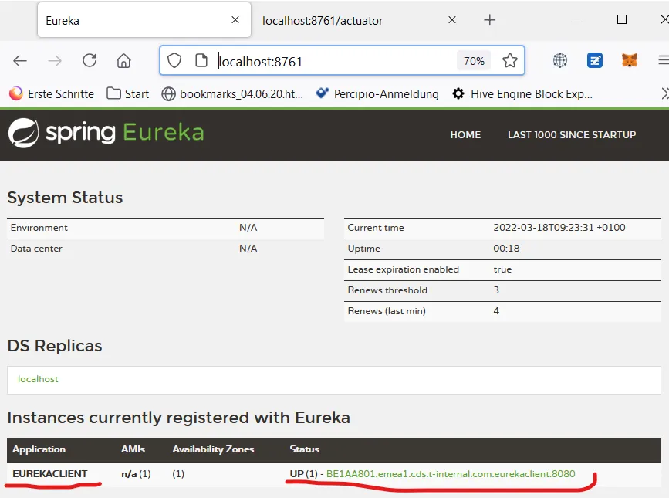Click the Renews (last min) value 4
This screenshot has width=669, height=498.
[x=496, y=311]
